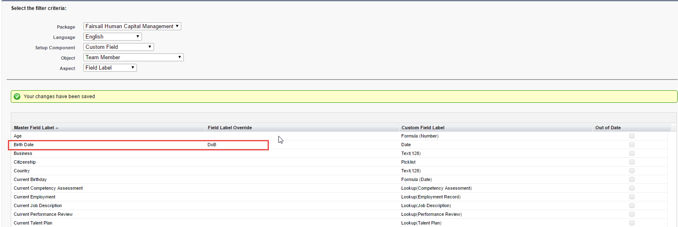This screenshot has width=678, height=227.
Task: Check Out of Date box for Citizenship row
Action: coord(632,162)
